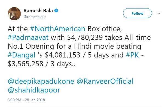The image size is (167, 107).
Task: Visit the @shahidkapoor mention
Action: pyautogui.click(x=34, y=90)
